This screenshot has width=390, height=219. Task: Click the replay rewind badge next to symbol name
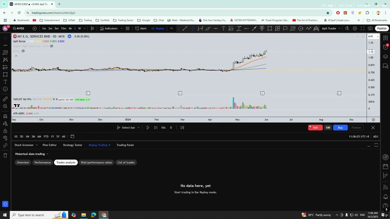tap(69, 36)
